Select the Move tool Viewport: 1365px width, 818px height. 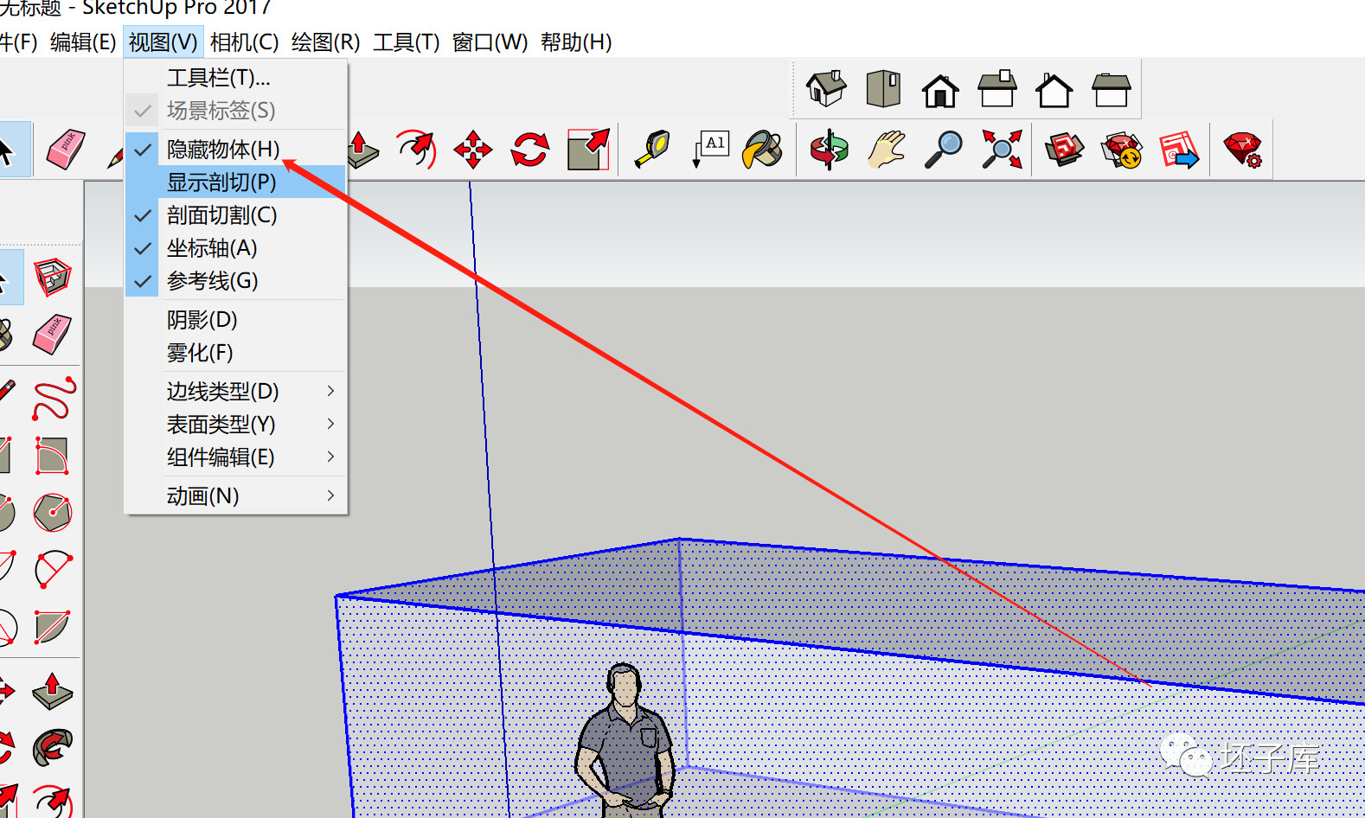point(473,150)
